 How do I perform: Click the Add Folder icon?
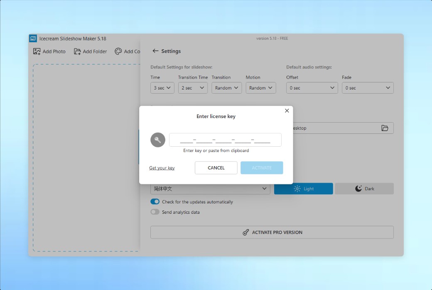point(77,51)
